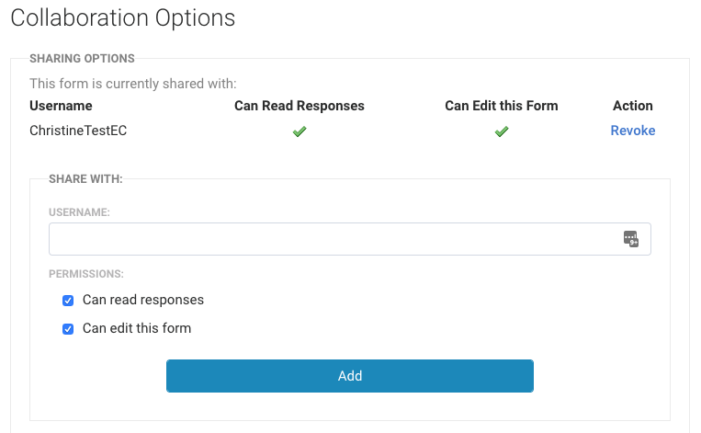Click the autofill icon in Username field

pyautogui.click(x=631, y=239)
